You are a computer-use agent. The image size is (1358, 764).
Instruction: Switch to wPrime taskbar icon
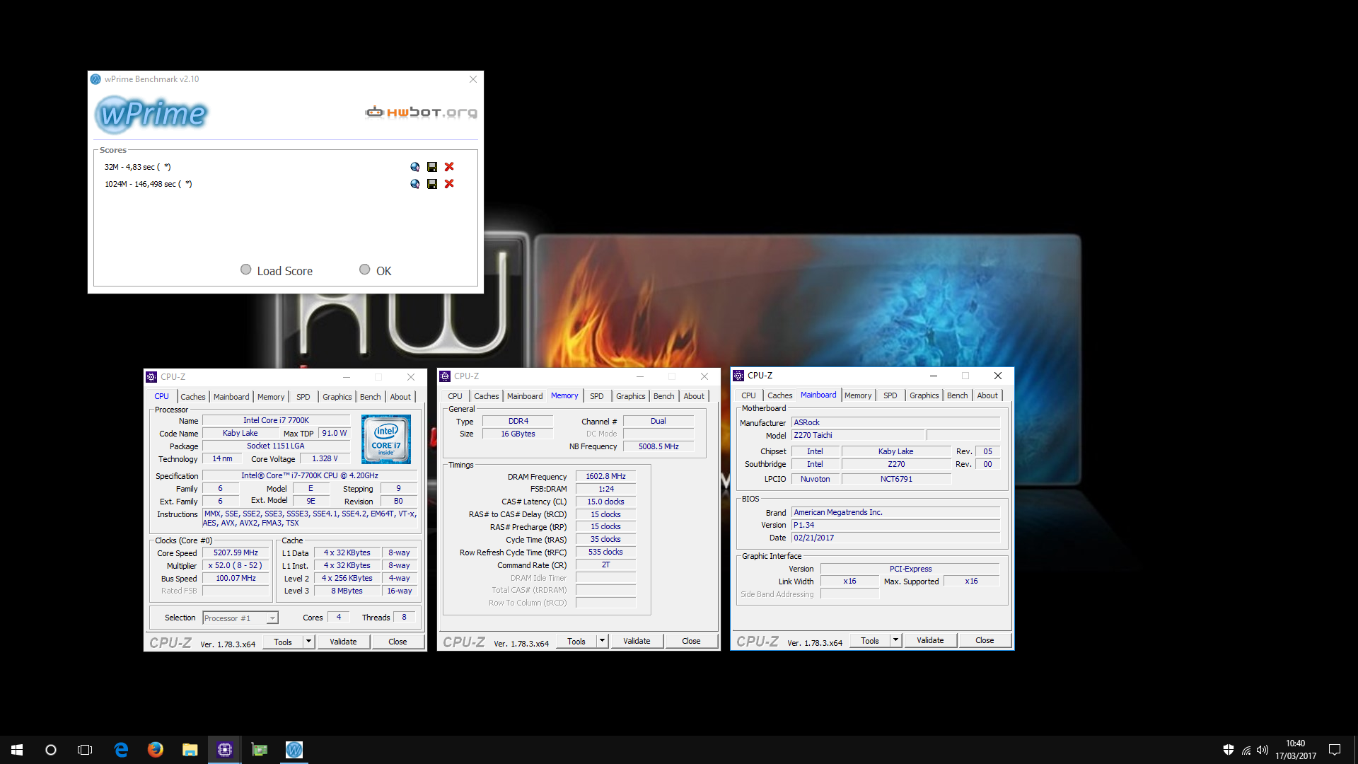[294, 750]
